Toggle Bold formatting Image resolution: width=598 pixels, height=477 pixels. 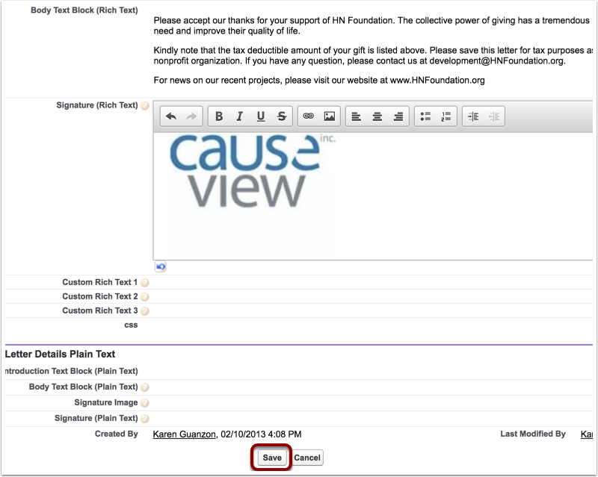pyautogui.click(x=219, y=116)
